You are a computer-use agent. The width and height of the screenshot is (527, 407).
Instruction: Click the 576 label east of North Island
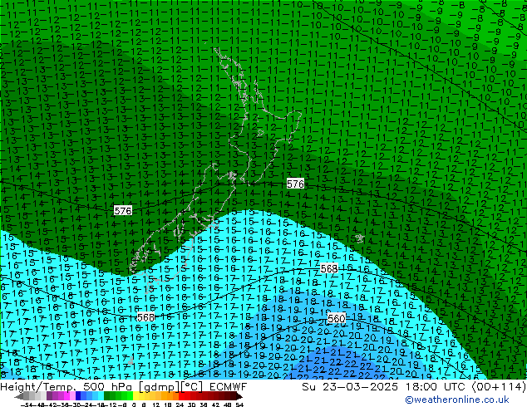tap(295, 184)
